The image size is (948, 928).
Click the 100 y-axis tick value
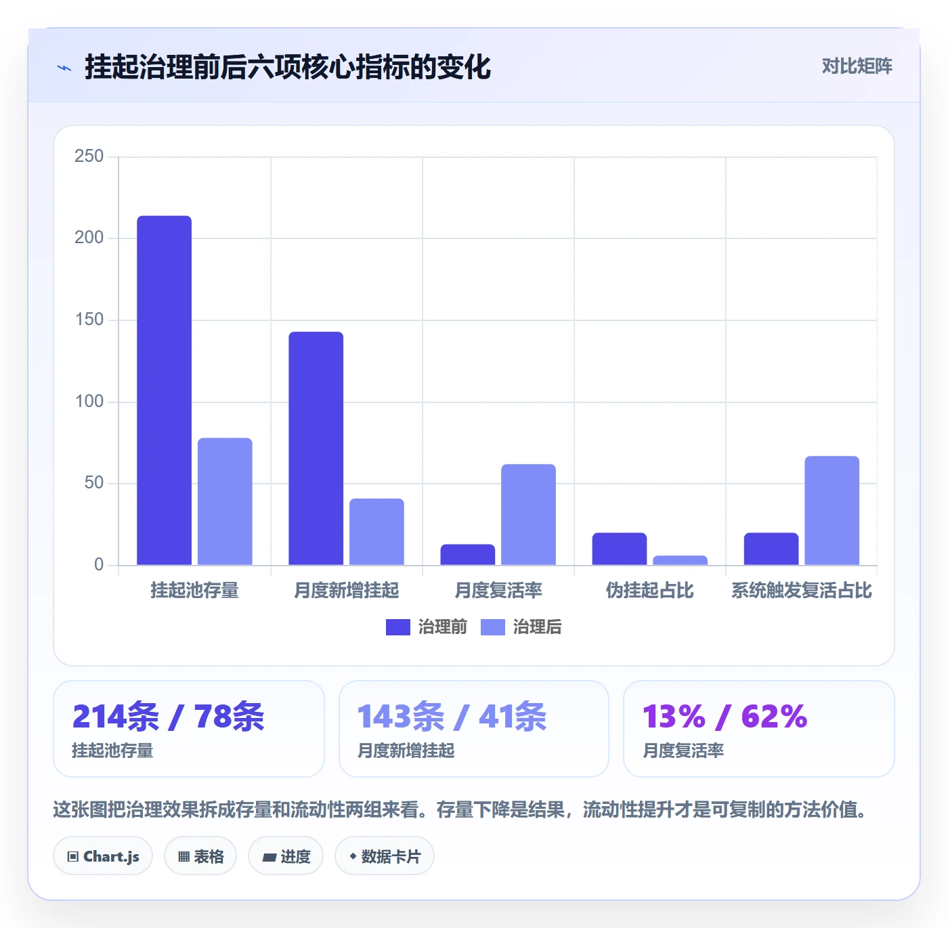pos(89,402)
